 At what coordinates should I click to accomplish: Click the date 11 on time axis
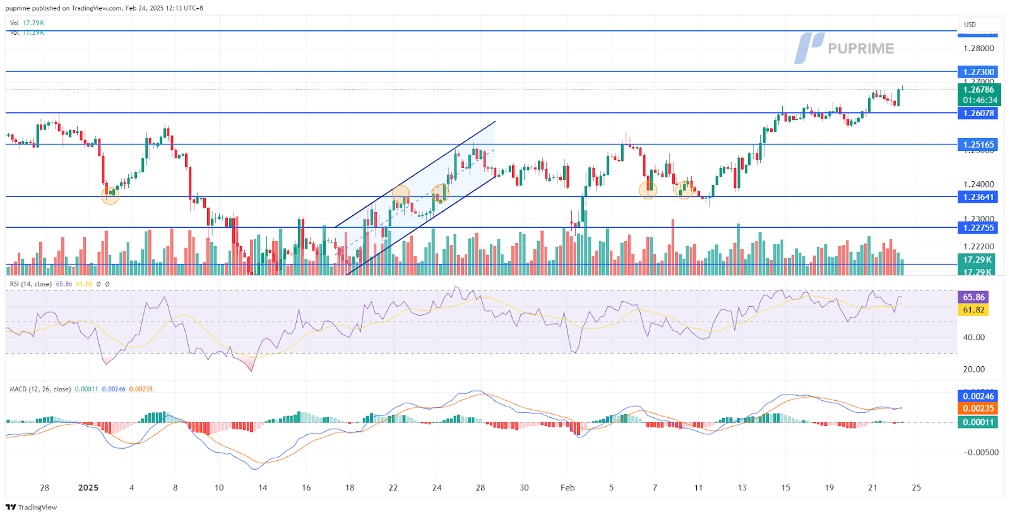pos(698,487)
